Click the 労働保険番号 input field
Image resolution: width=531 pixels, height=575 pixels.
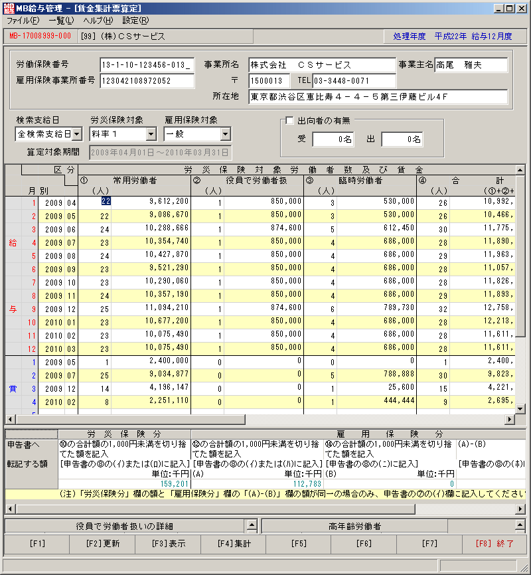[x=147, y=65]
